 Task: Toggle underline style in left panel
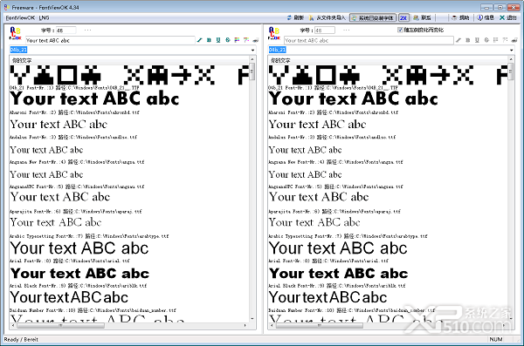[x=218, y=40]
